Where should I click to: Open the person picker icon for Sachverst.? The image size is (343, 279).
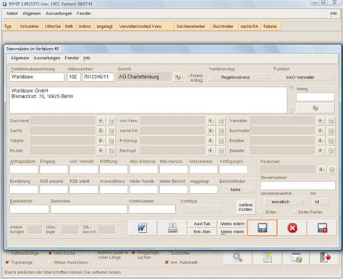(x=101, y=121)
